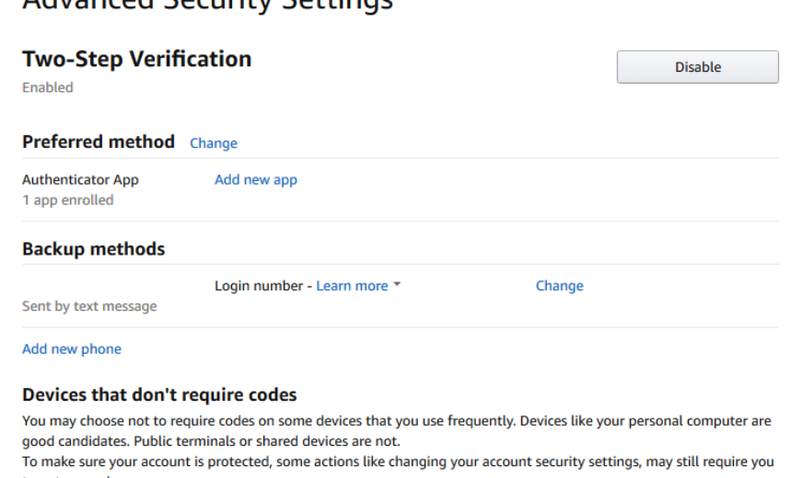Click the 'You may choose not to require codes' paragraph
The height and width of the screenshot is (478, 792).
coord(276,421)
